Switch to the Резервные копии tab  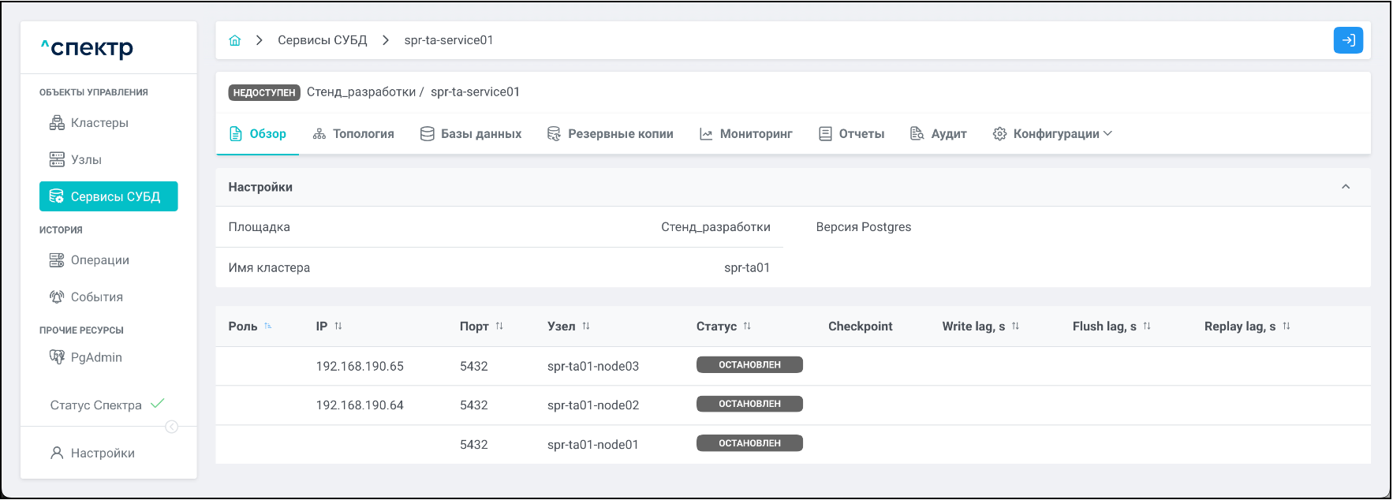(611, 134)
